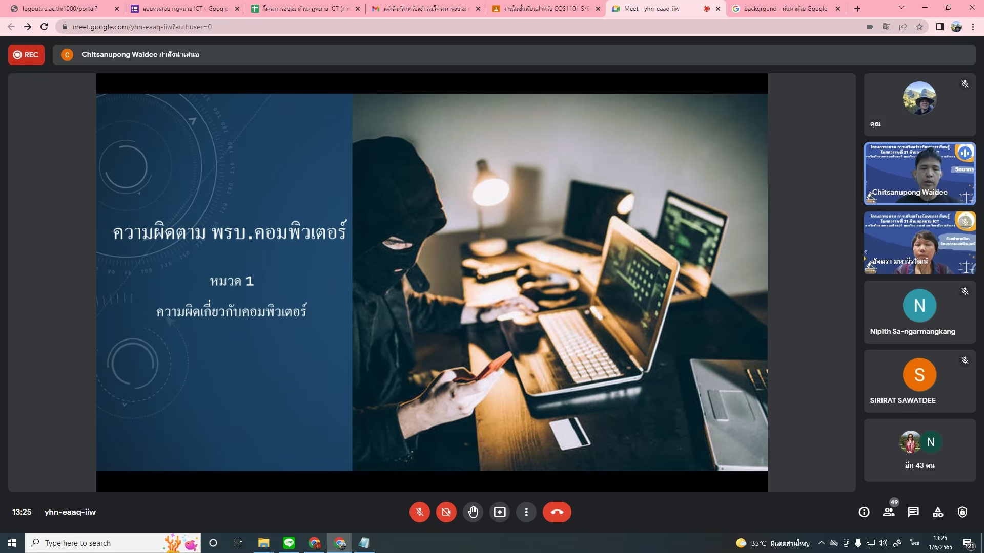Switch to the background Google search tab
This screenshot has height=553, width=984.
point(784,9)
